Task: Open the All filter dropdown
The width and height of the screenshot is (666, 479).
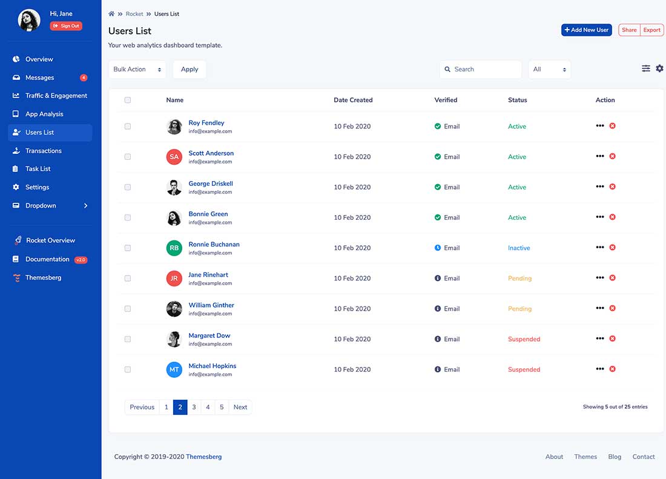Action: tap(549, 69)
